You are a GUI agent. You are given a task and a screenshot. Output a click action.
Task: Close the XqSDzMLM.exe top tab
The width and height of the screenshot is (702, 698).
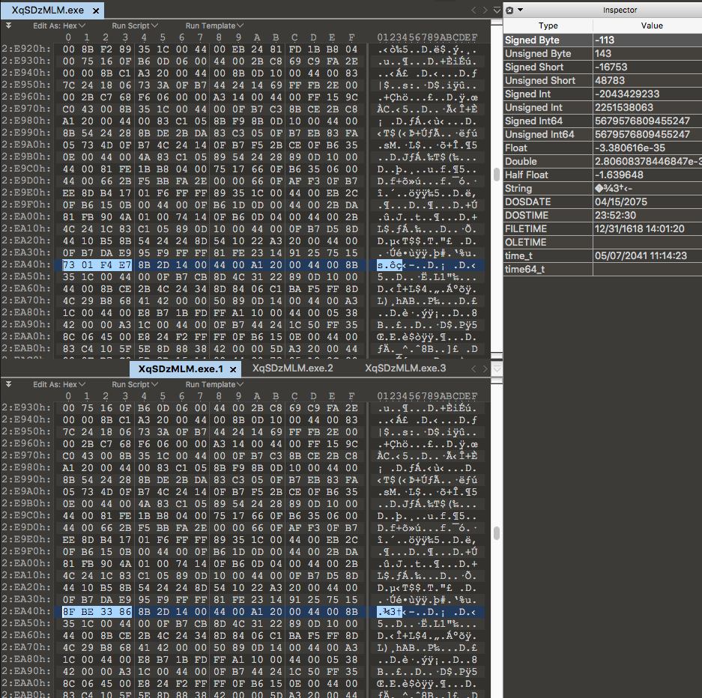94,10
